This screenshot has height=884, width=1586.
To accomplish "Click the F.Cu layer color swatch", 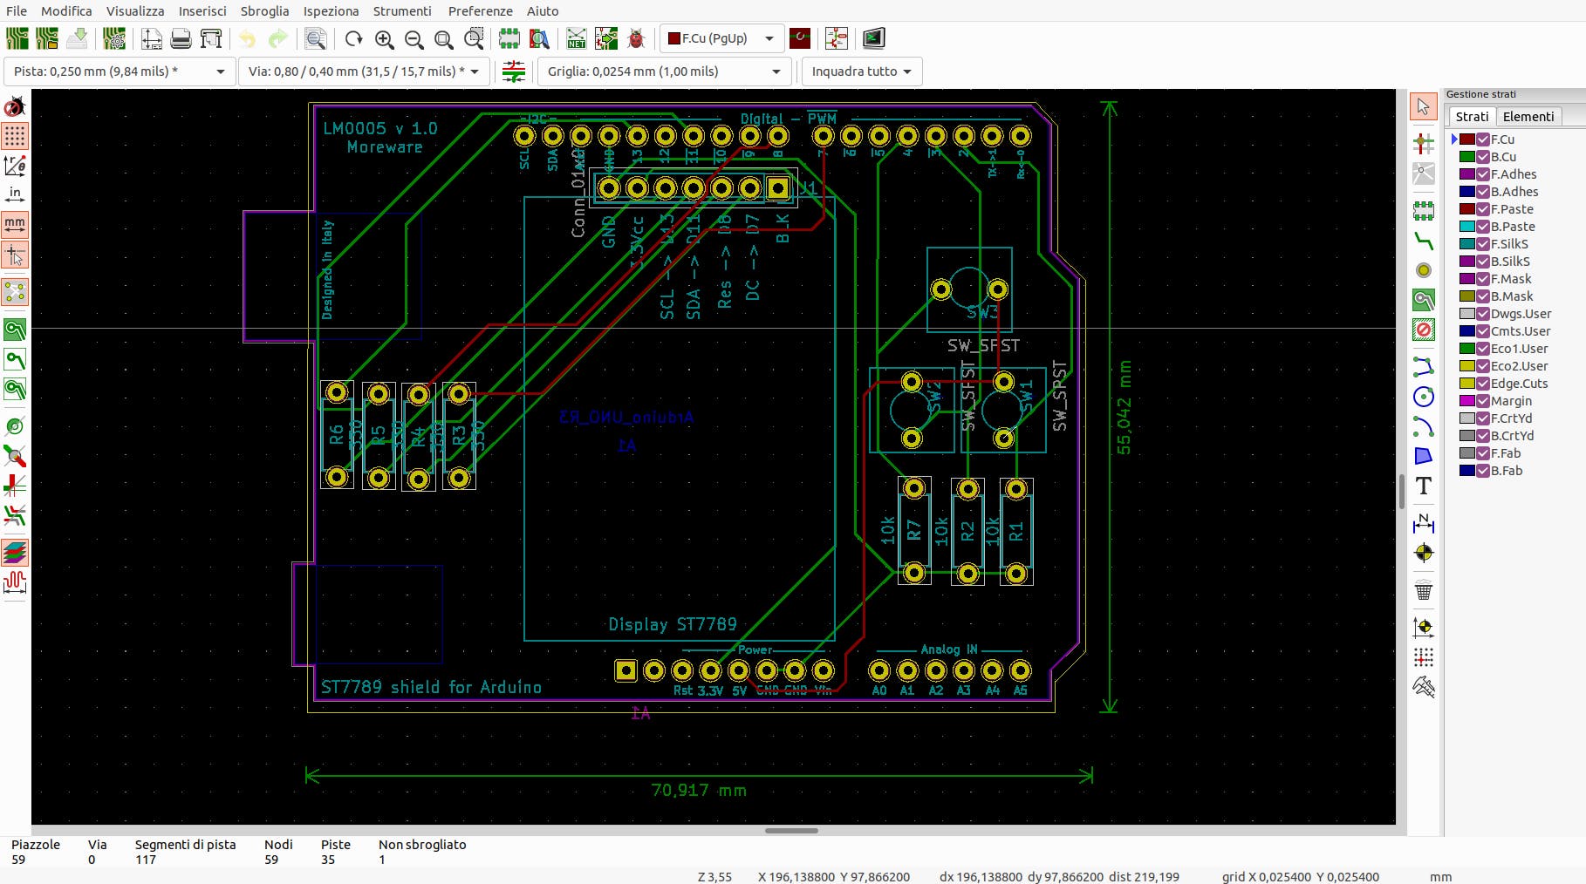I will pyautogui.click(x=1467, y=139).
